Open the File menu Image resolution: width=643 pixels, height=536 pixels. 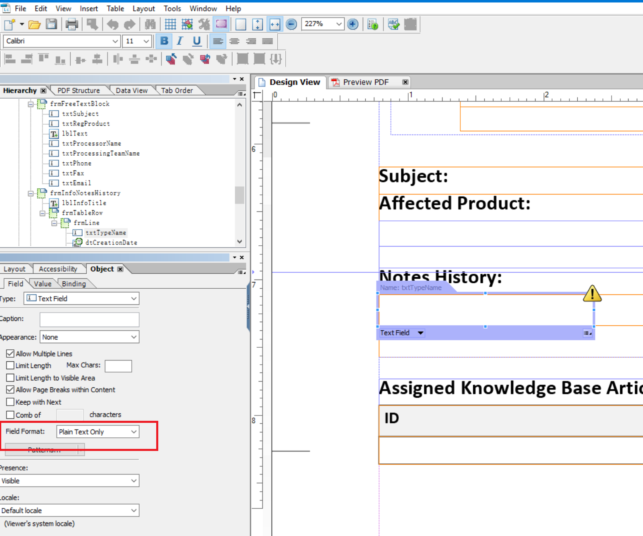[20, 8]
